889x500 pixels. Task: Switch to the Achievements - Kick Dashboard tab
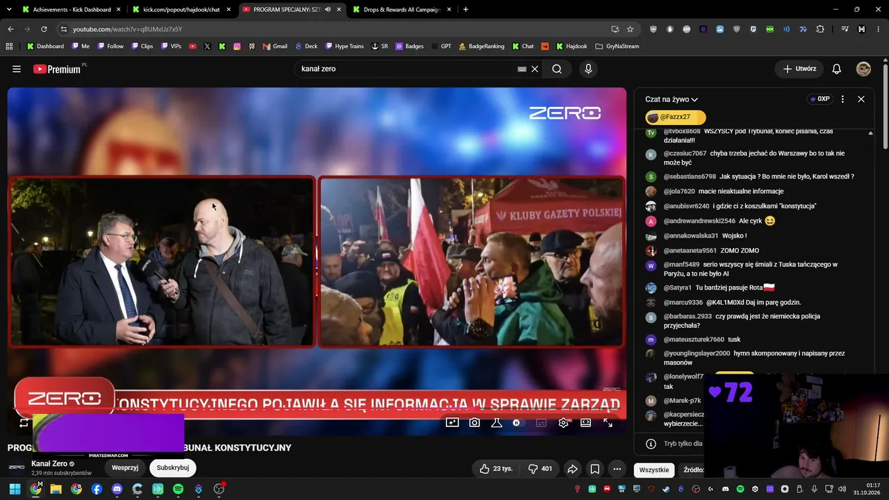(x=72, y=10)
